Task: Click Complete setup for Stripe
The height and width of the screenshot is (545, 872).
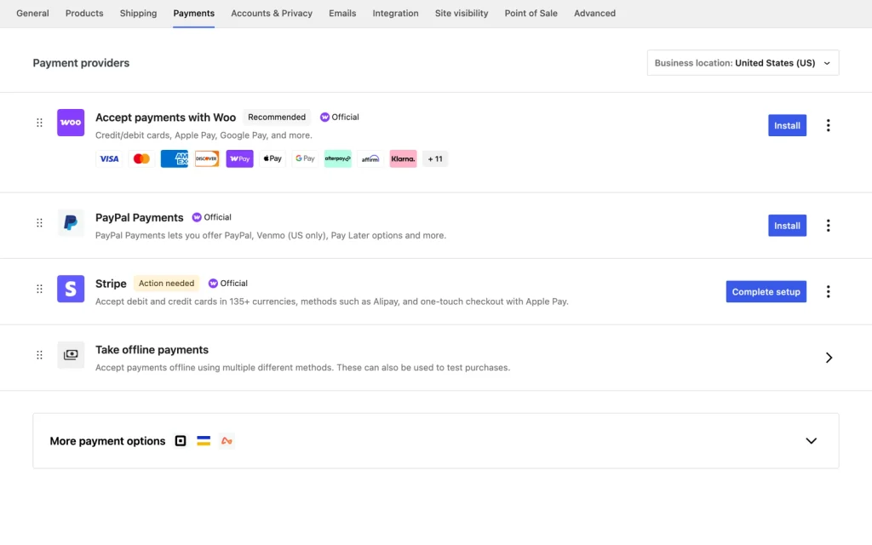Action: [x=766, y=291]
